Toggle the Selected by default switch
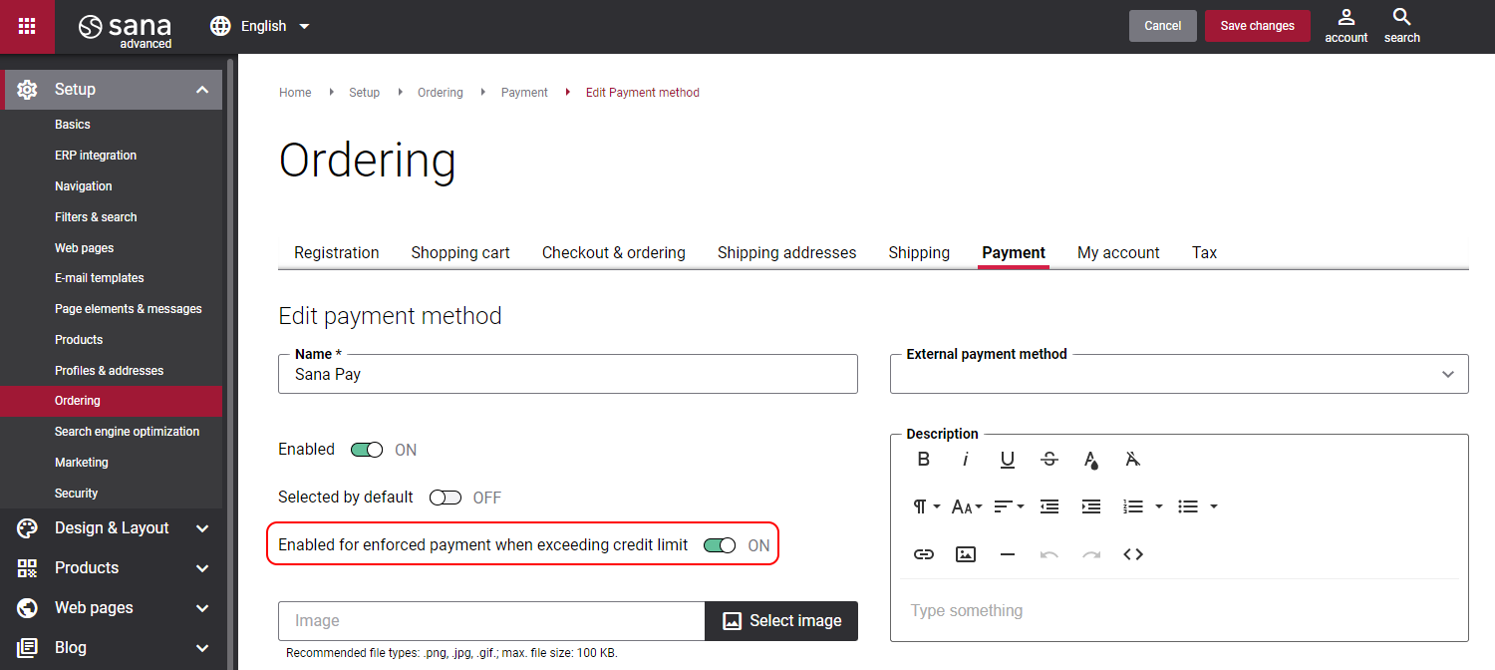The width and height of the screenshot is (1495, 670). coord(446,498)
